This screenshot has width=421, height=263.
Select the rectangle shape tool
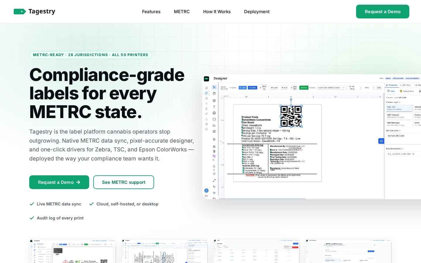[214, 119]
